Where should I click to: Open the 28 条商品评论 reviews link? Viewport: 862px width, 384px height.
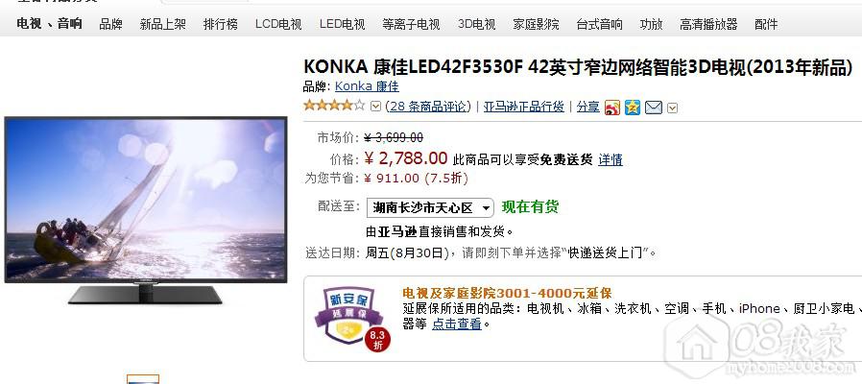click(x=428, y=107)
